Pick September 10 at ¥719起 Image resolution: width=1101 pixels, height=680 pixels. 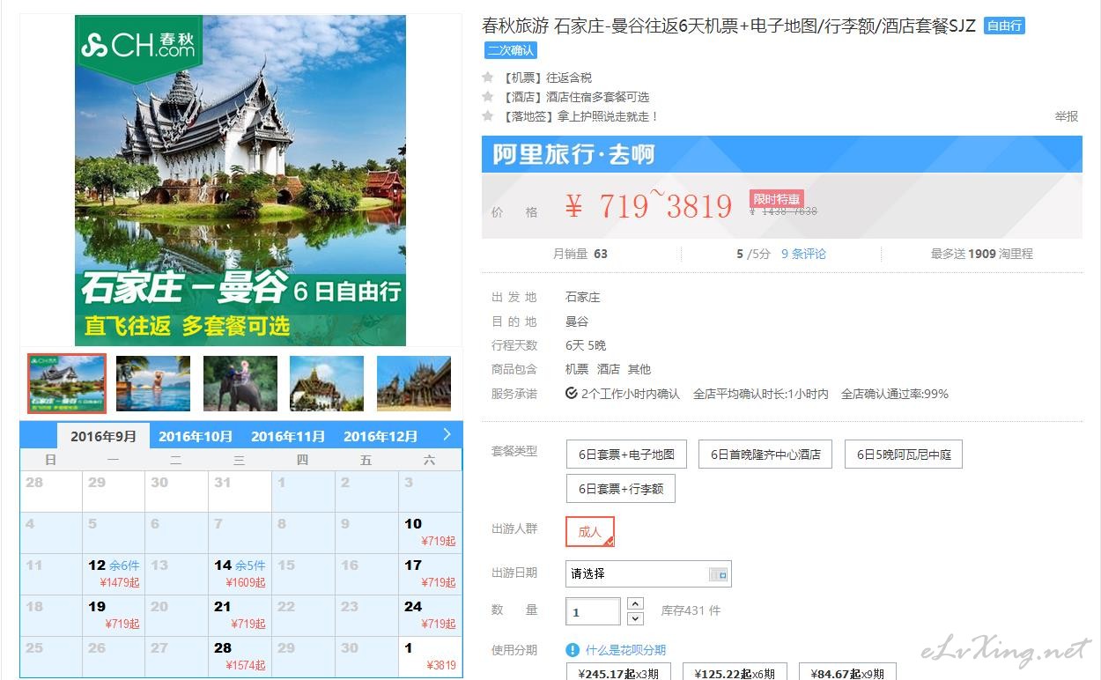pyautogui.click(x=430, y=533)
